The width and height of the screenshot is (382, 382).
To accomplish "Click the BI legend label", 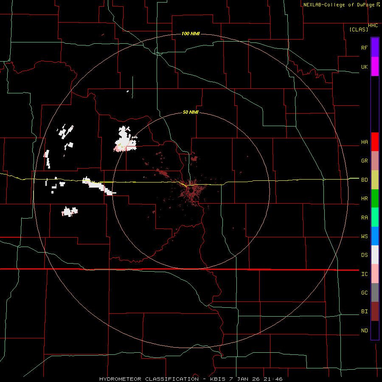I will pos(364,312).
